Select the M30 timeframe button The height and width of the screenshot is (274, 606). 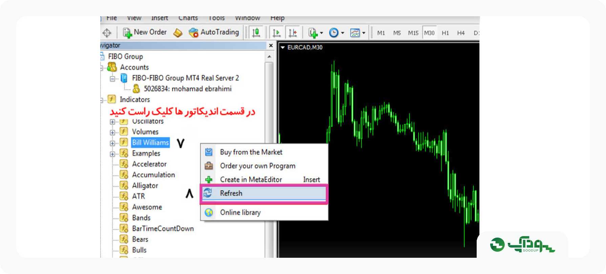coord(429,33)
